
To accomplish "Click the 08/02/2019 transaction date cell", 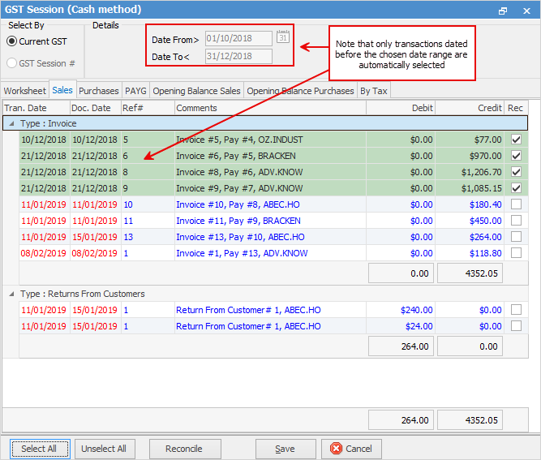I will click(44, 253).
